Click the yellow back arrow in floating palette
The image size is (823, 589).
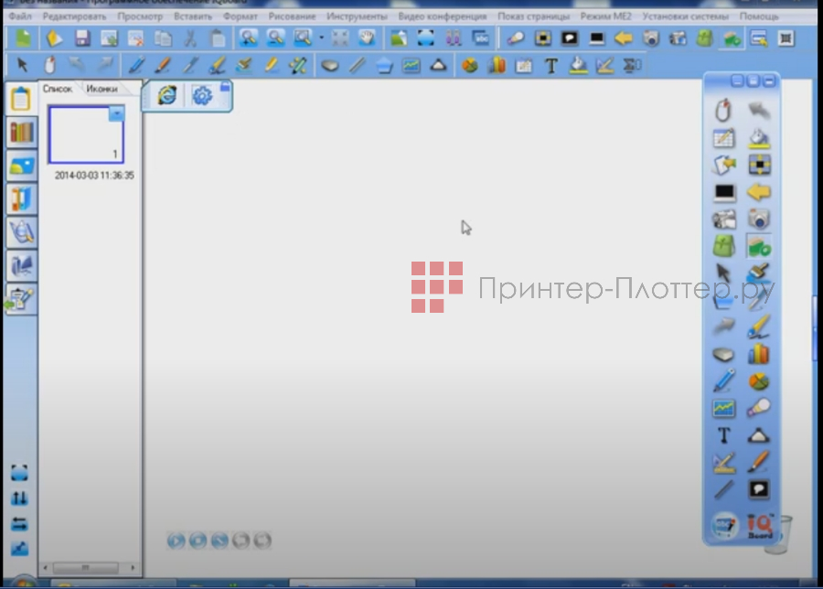pos(758,192)
